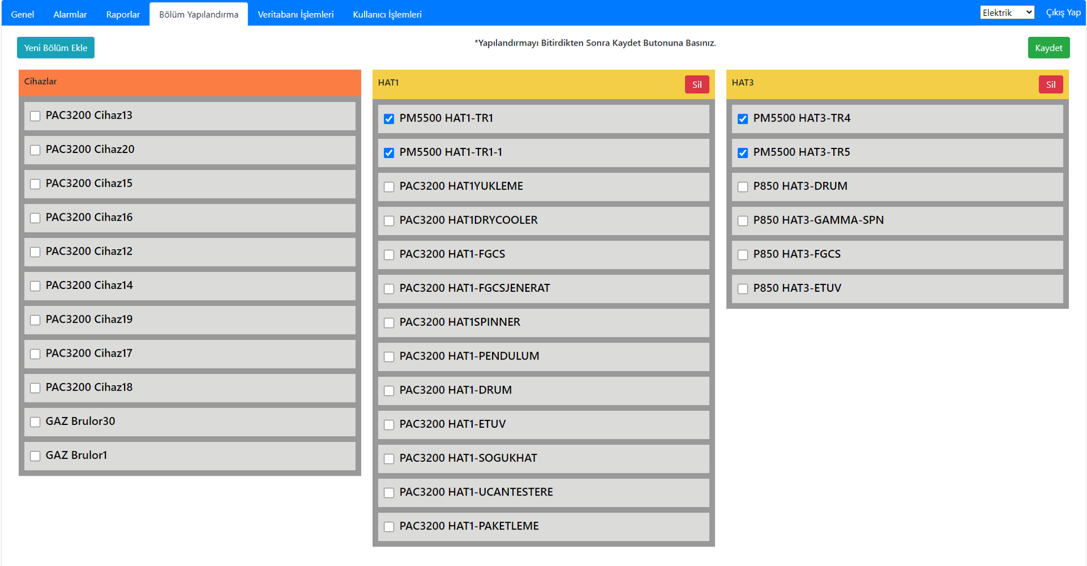
Task: Tick PAC3200 Cihaz14 checkbox
Action: tap(35, 286)
